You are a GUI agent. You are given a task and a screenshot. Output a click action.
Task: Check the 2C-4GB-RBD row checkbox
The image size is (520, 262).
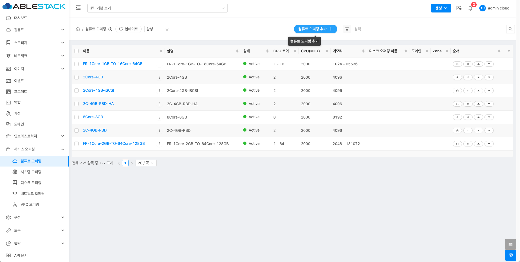(x=76, y=130)
